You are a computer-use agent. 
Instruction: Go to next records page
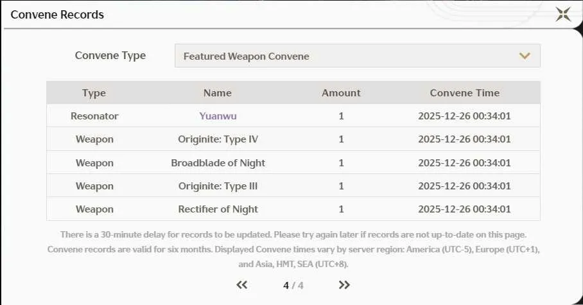click(344, 285)
